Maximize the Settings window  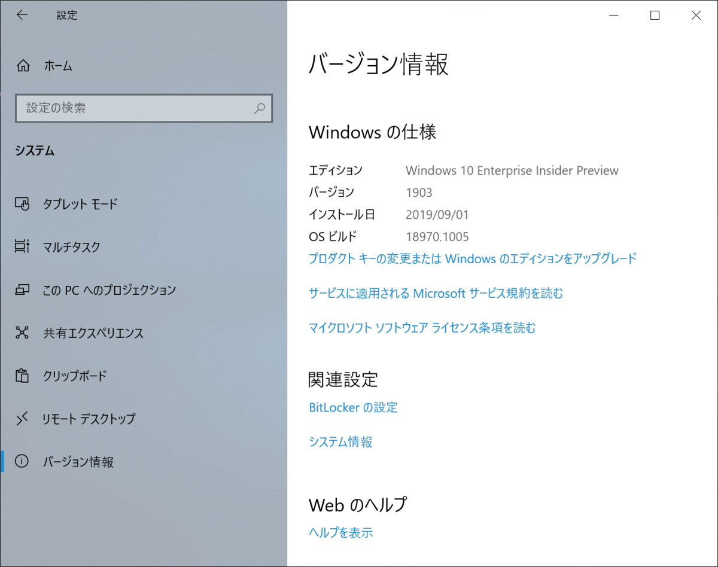655,16
